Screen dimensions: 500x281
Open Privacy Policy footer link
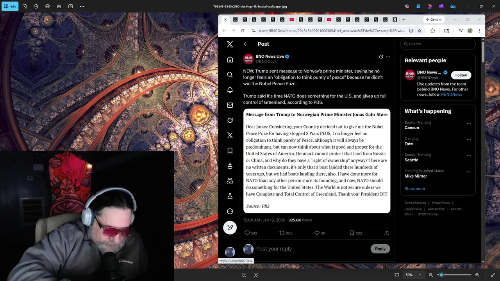[441, 203]
